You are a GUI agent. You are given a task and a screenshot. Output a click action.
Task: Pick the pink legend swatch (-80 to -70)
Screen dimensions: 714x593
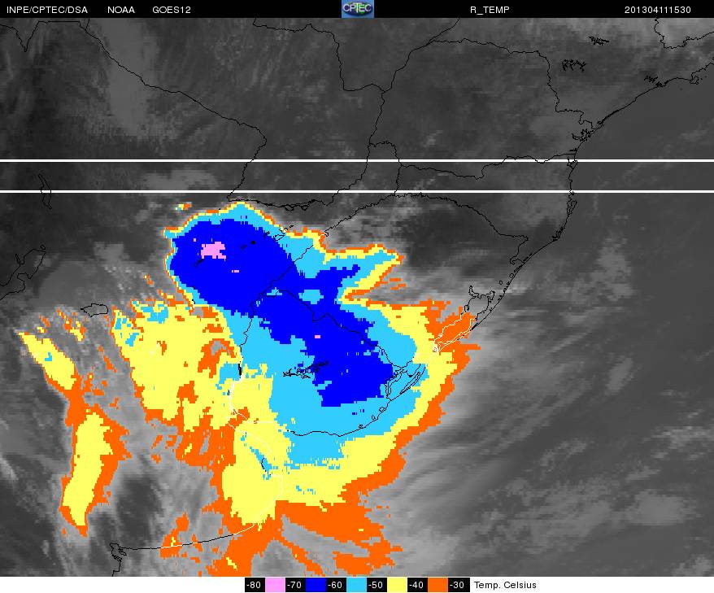[x=275, y=585]
